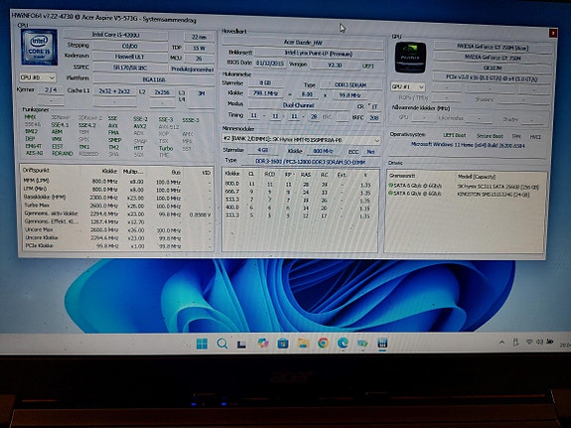This screenshot has width=571, height=428.
Task: Click the battery tray icon
Action: (x=550, y=342)
